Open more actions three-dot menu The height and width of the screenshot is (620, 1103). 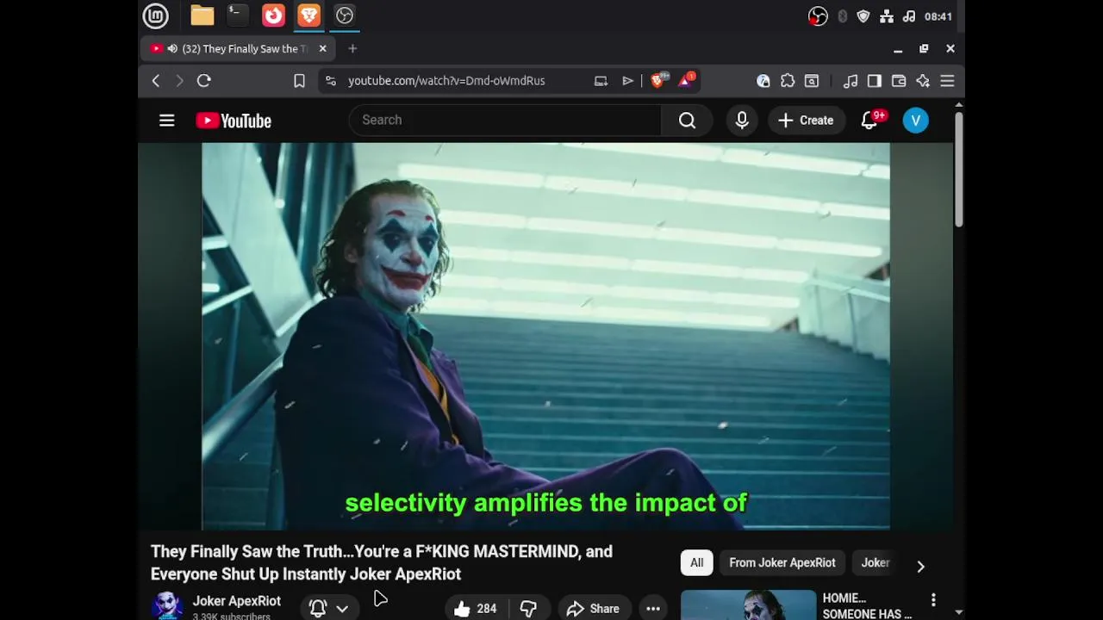click(x=653, y=609)
